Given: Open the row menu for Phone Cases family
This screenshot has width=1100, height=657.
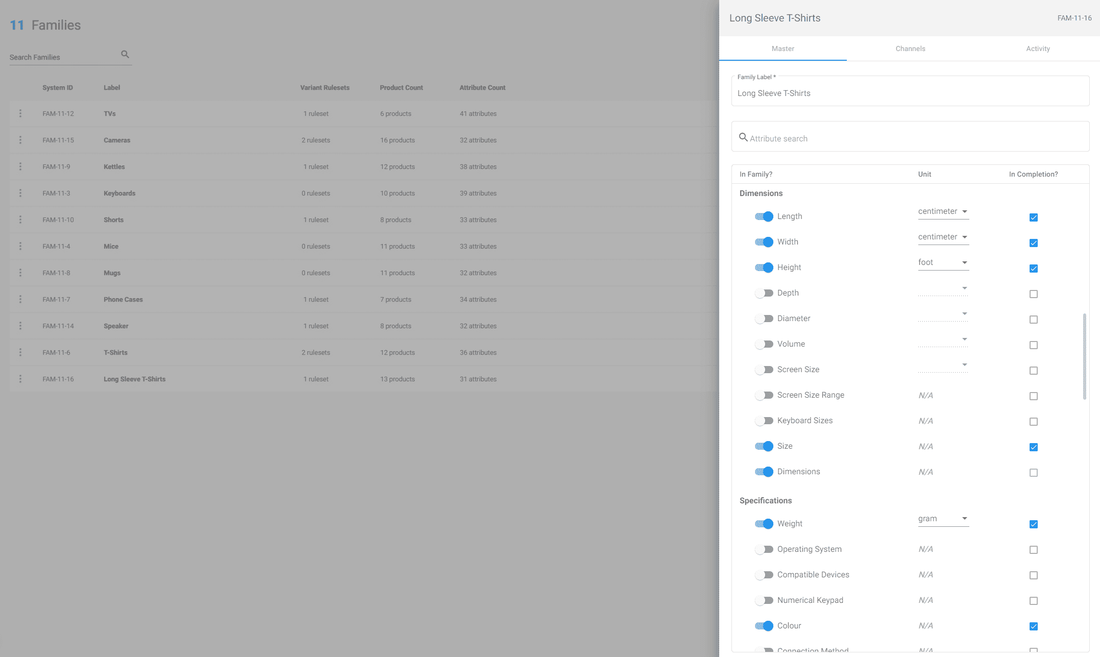Looking at the screenshot, I should pyautogui.click(x=20, y=299).
